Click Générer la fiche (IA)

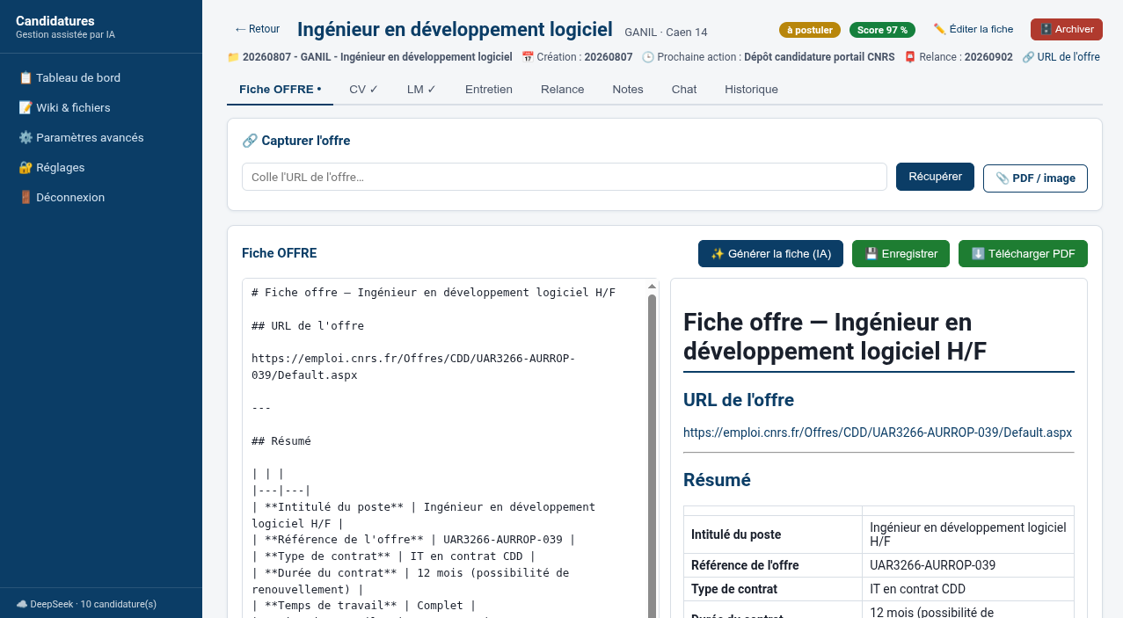coord(770,253)
